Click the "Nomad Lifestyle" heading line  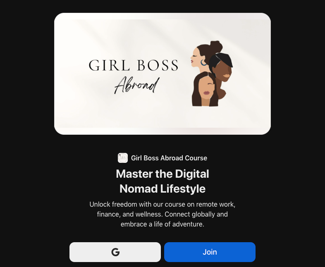point(162,189)
